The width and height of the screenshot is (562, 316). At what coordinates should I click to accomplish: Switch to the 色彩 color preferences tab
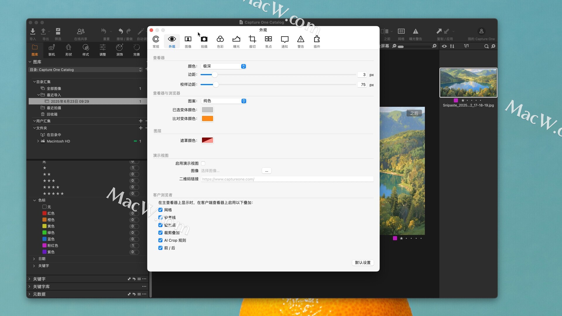click(x=220, y=42)
